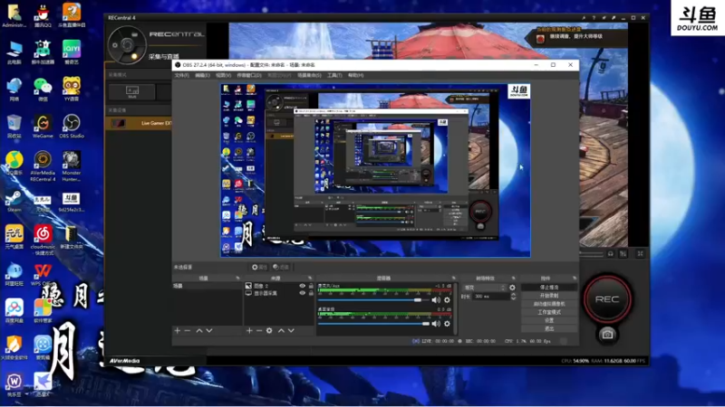Open source 滤镜 filters button above Scenes panel

(281, 267)
